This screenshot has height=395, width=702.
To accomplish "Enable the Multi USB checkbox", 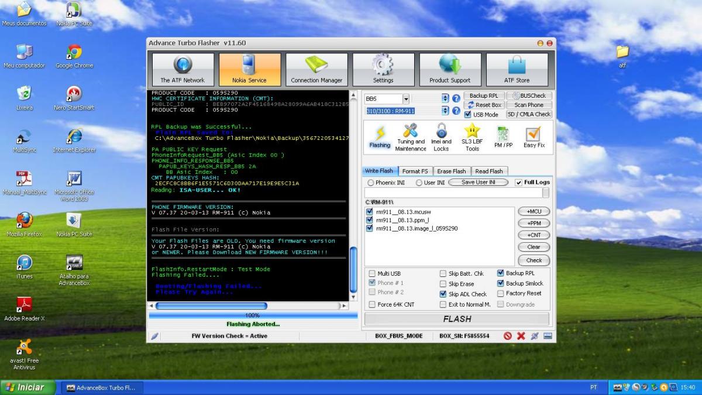I will click(372, 273).
